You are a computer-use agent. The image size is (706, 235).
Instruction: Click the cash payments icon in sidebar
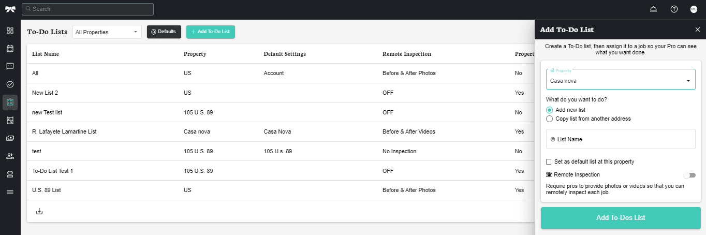point(10,138)
